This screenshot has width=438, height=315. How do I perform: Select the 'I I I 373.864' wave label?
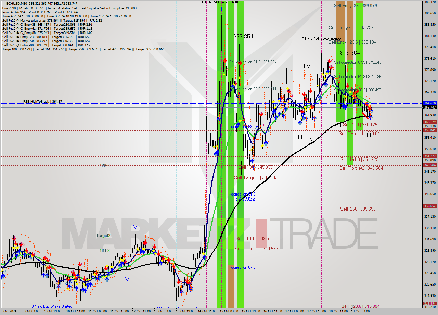pos(346,53)
